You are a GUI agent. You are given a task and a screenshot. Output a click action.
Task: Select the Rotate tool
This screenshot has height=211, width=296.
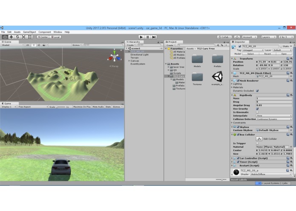pos(17,37)
